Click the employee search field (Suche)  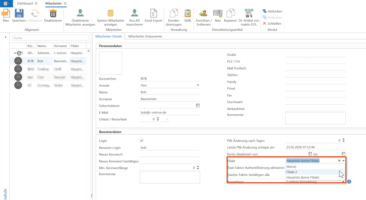[51, 38]
